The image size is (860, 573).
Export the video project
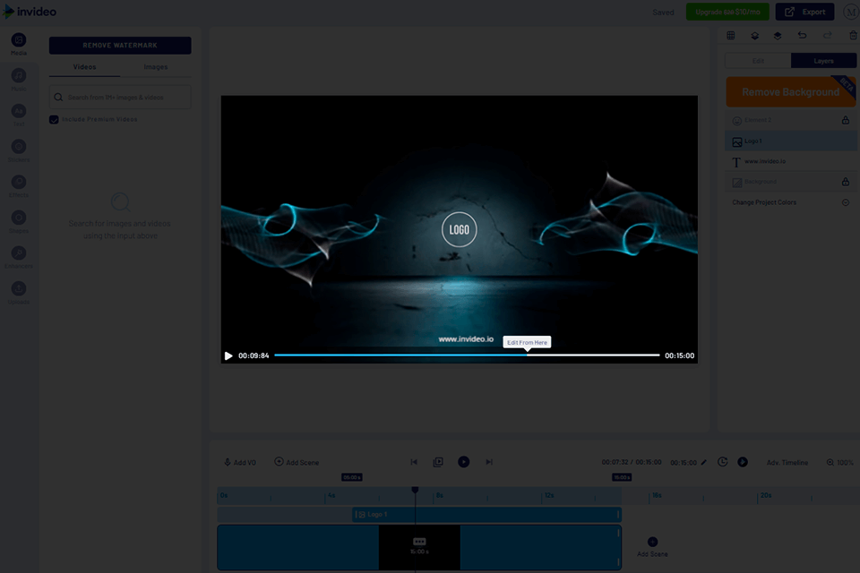click(804, 12)
